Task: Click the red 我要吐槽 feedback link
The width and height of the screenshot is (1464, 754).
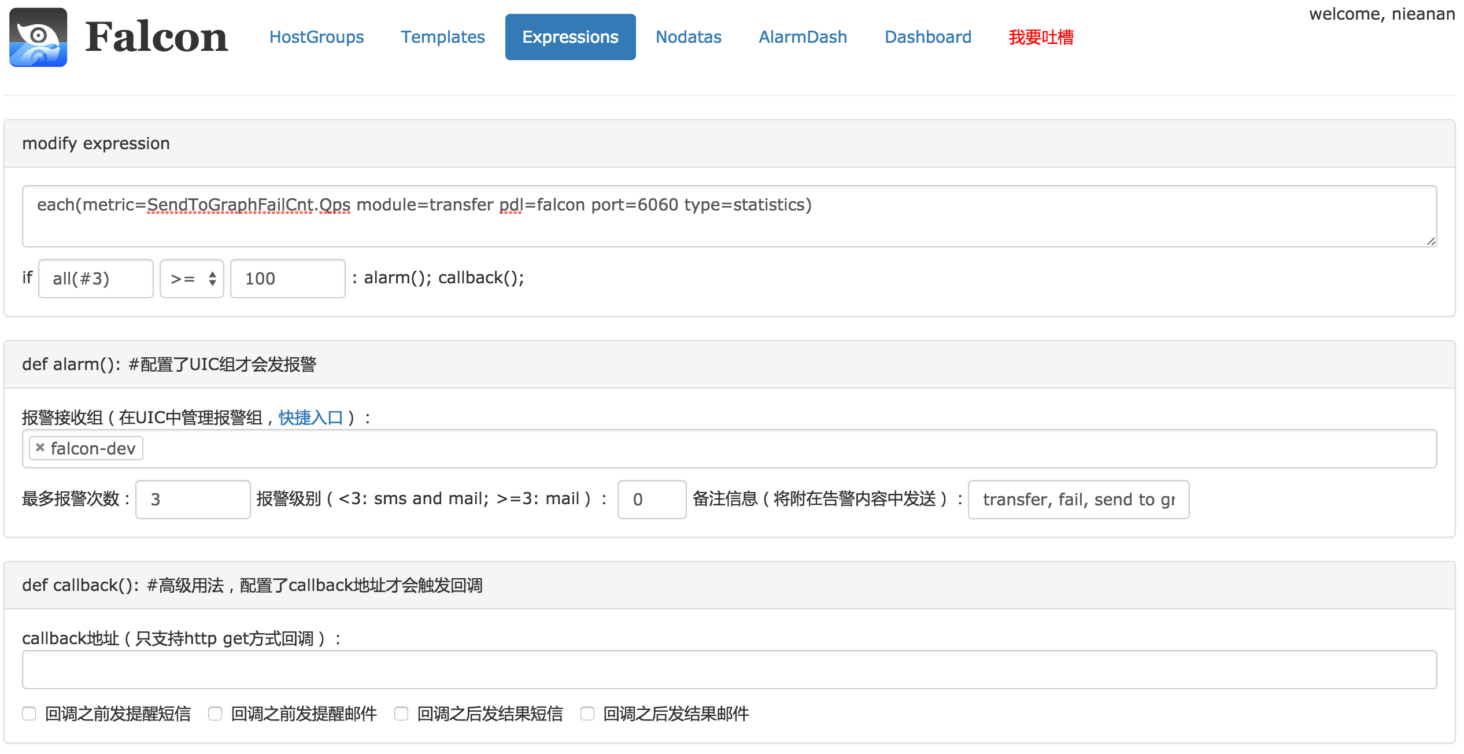Action: point(1041,37)
